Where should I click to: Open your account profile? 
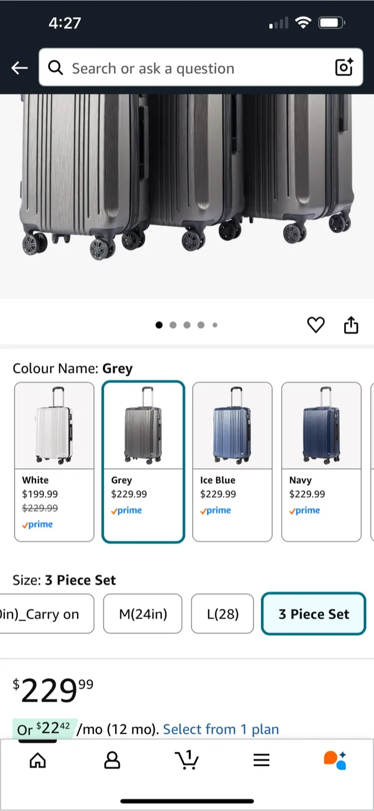pyautogui.click(x=112, y=760)
